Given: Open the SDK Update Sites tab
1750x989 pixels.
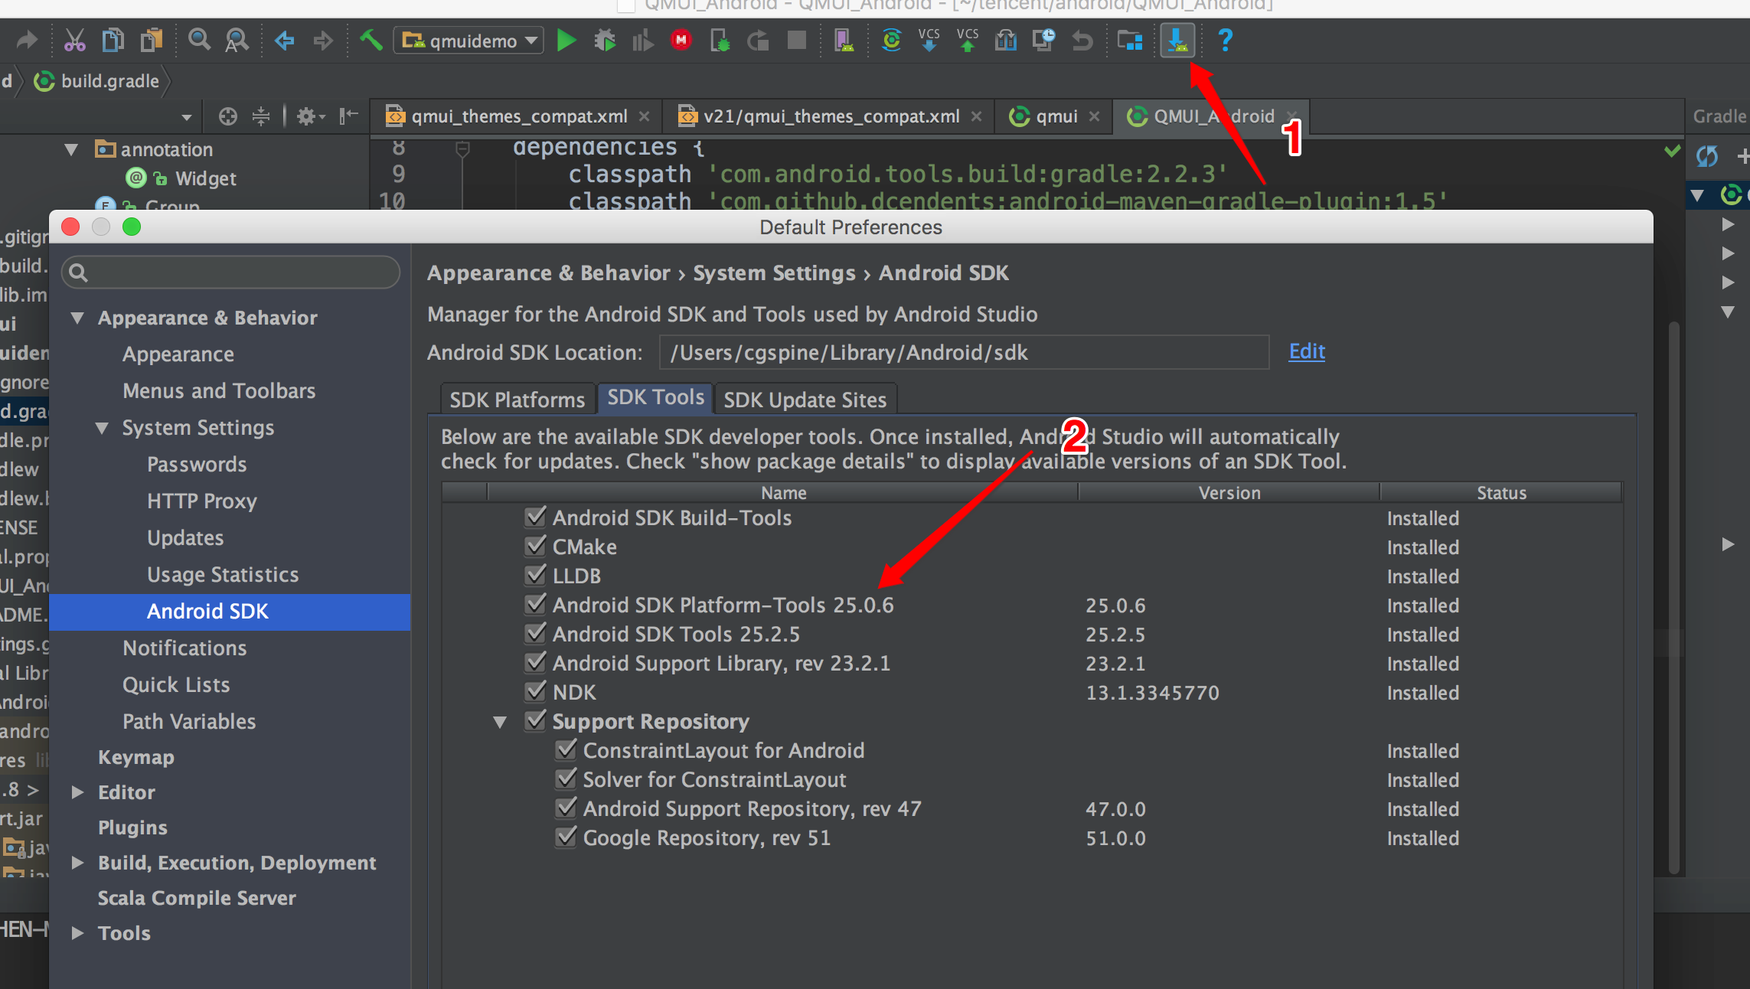Looking at the screenshot, I should coord(805,399).
